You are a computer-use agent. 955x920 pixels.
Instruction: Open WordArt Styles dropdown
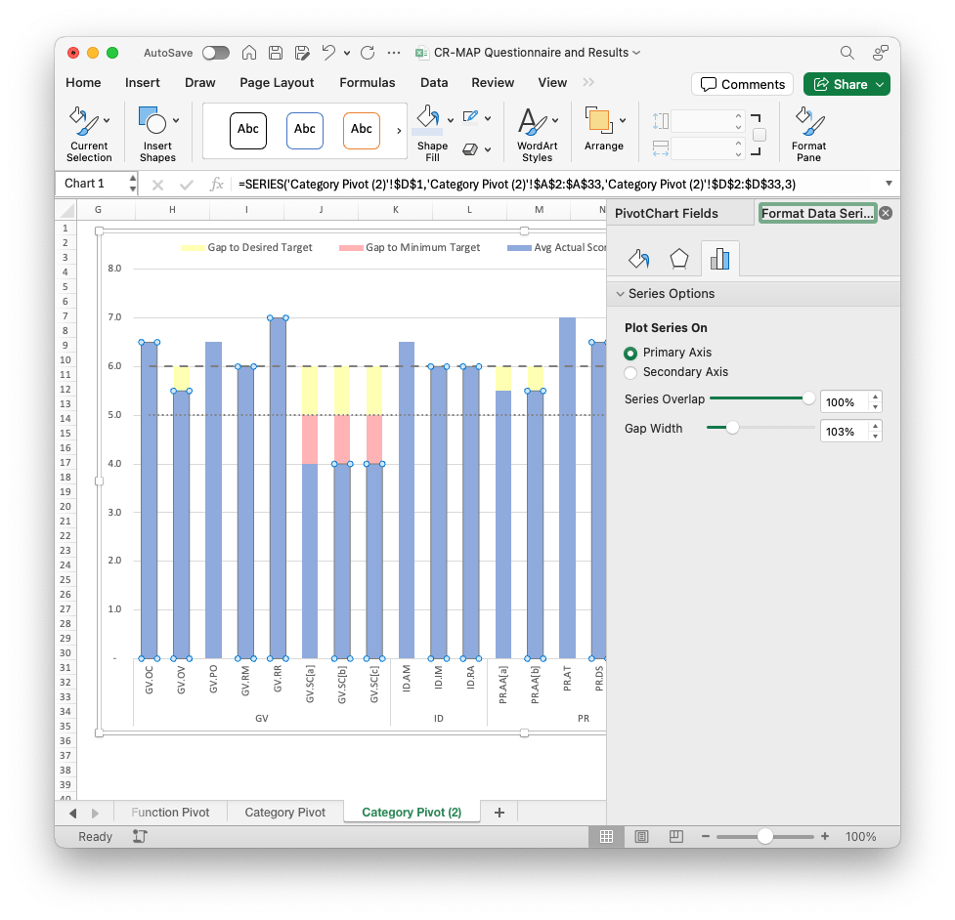(555, 120)
